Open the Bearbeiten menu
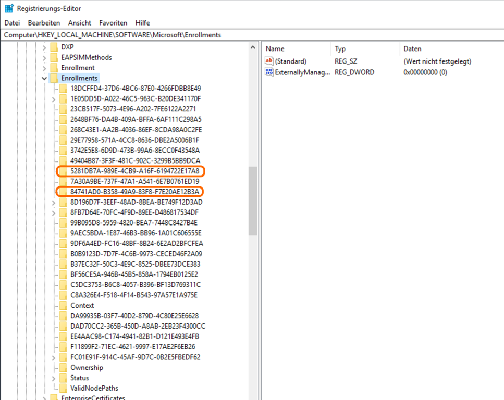The height and width of the screenshot is (400, 504). [x=44, y=23]
